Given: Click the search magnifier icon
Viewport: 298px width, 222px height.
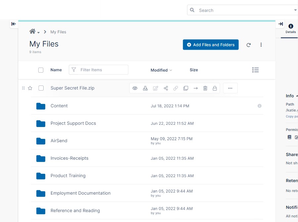Looking at the screenshot, I should (x=192, y=10).
